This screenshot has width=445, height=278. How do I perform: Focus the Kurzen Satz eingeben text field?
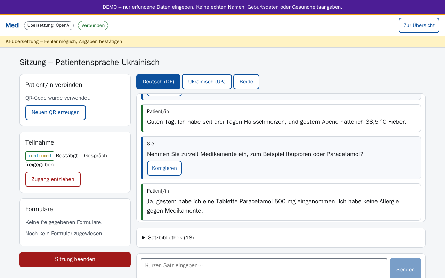(x=264, y=268)
